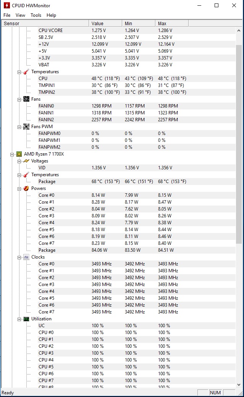This screenshot has height=397, width=244.
Task: Minimize the HWMonitor window
Action: [x=199, y=5]
